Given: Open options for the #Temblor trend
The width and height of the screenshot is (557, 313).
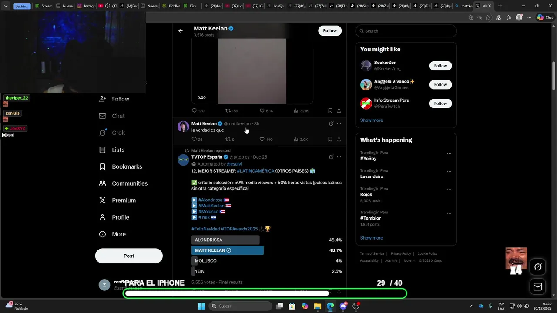Looking at the screenshot, I should pos(449,213).
